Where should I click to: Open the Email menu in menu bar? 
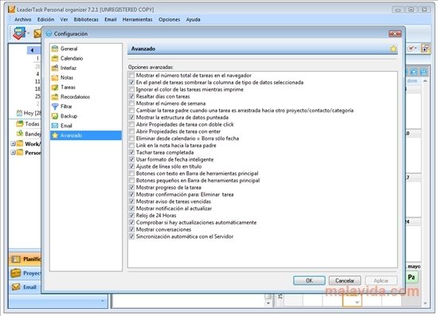click(111, 20)
